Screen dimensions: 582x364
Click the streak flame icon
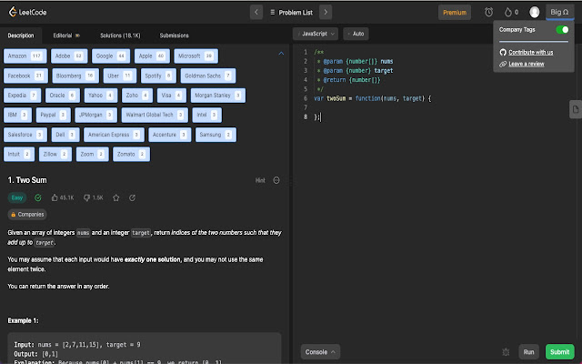click(x=507, y=12)
